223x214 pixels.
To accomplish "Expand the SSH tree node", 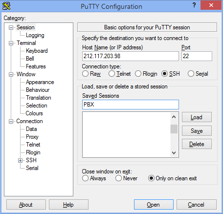I will click(20, 160).
